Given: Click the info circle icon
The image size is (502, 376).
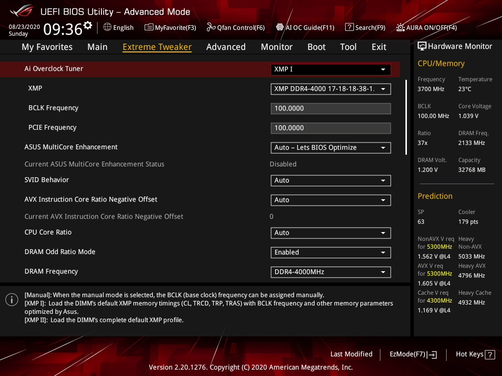Looking at the screenshot, I should tap(12, 300).
